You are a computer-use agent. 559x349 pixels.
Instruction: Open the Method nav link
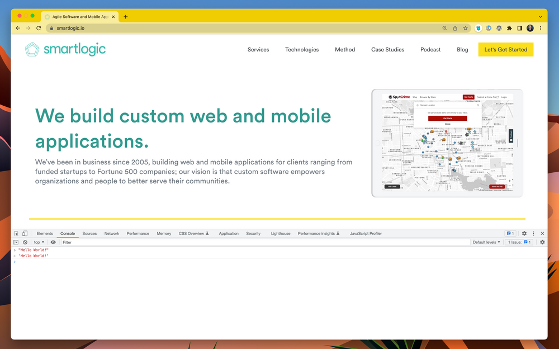click(345, 50)
